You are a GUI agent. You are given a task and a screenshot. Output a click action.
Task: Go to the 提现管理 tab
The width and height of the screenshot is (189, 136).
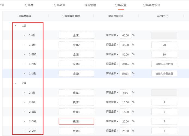90,5
